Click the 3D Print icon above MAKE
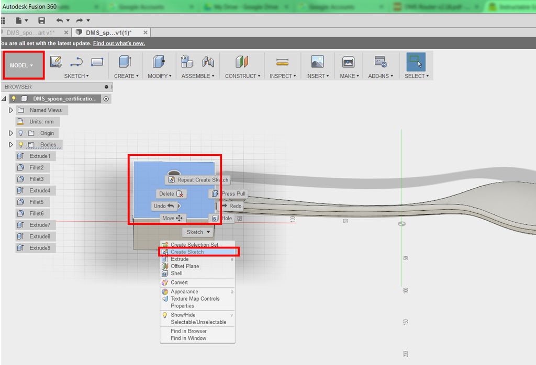This screenshot has width=536, height=365. (348, 62)
